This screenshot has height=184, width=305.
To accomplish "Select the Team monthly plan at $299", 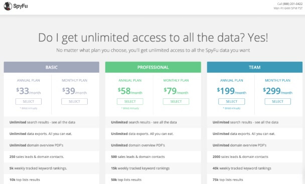I will pyautogui.click(x=277, y=102).
